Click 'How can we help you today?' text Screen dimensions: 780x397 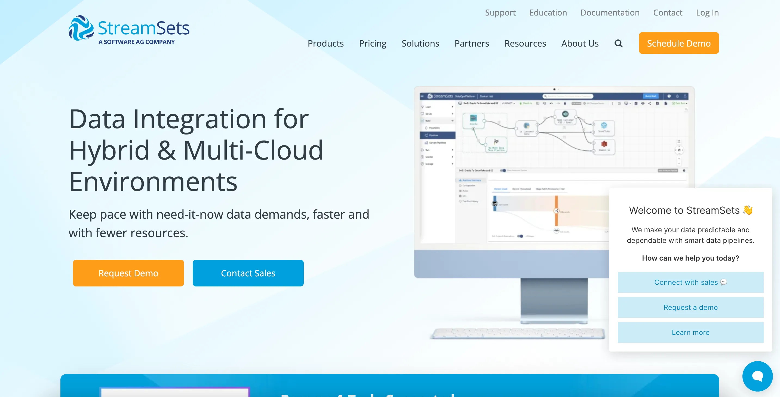click(x=690, y=258)
